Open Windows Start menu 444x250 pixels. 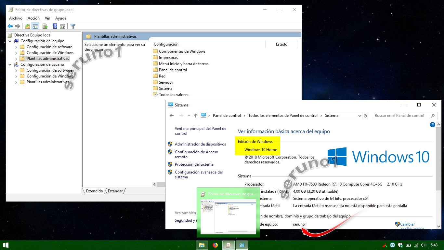6,245
